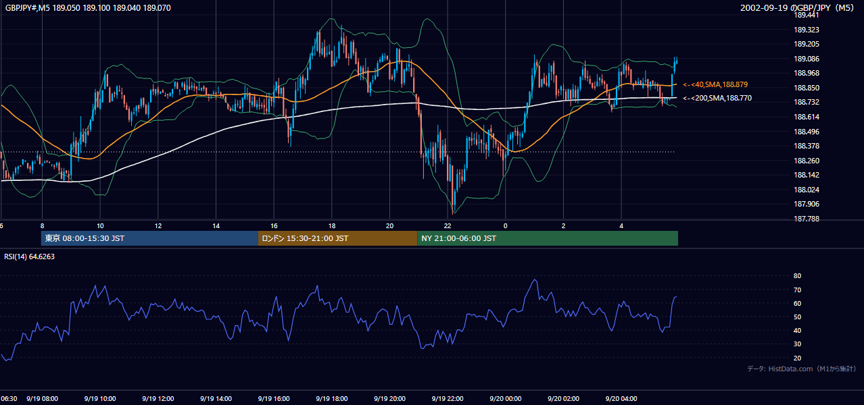Viewport: 864px width, 405px height.
Task: Click price axis value 189.086
Action: (x=807, y=59)
